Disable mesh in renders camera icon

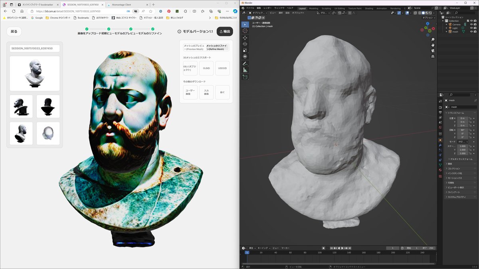475,31
